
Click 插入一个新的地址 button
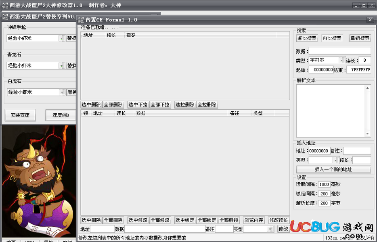pos(333,169)
